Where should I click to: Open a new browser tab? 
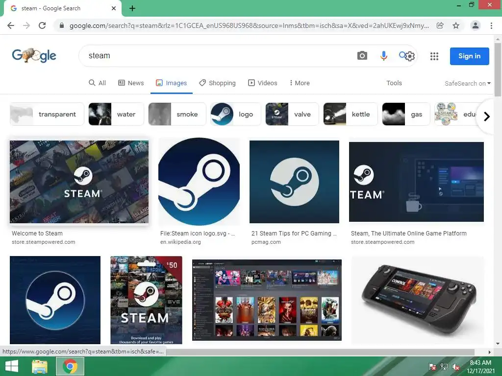pos(132,8)
